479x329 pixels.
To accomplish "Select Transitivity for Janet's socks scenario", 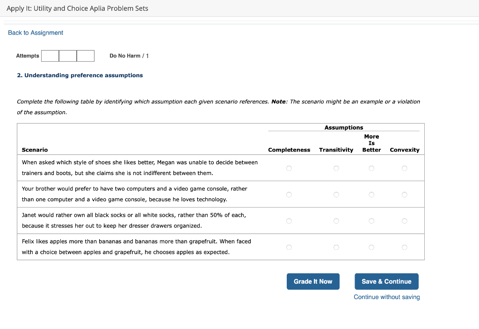I will coord(336,220).
